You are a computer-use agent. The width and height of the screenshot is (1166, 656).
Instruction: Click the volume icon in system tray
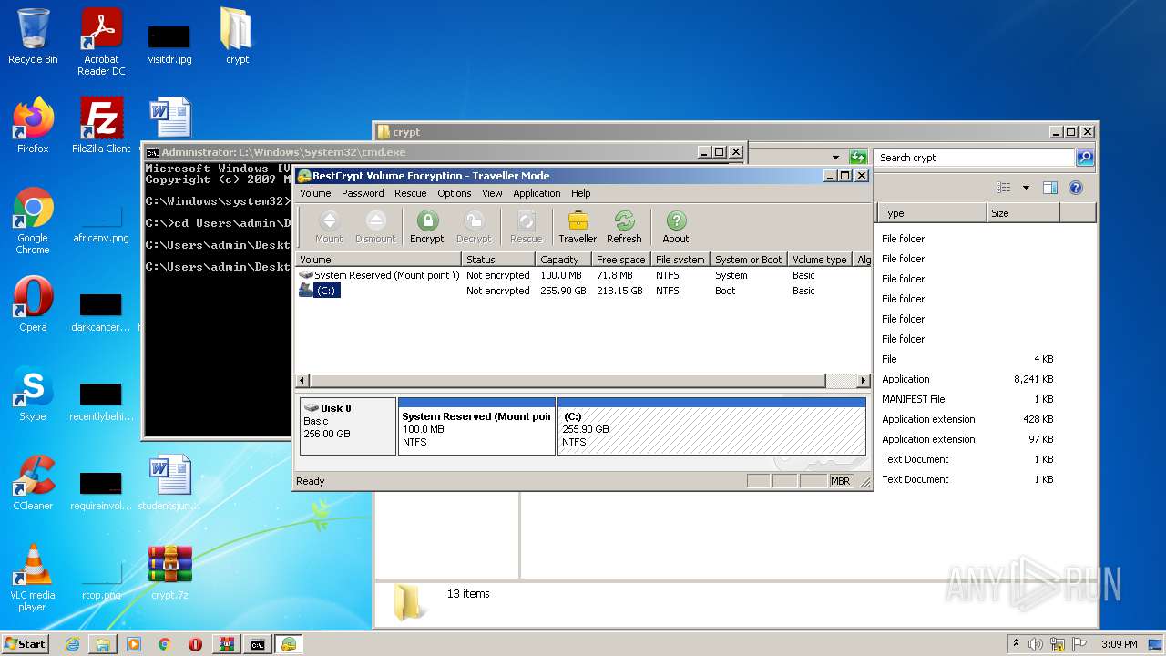point(1036,644)
